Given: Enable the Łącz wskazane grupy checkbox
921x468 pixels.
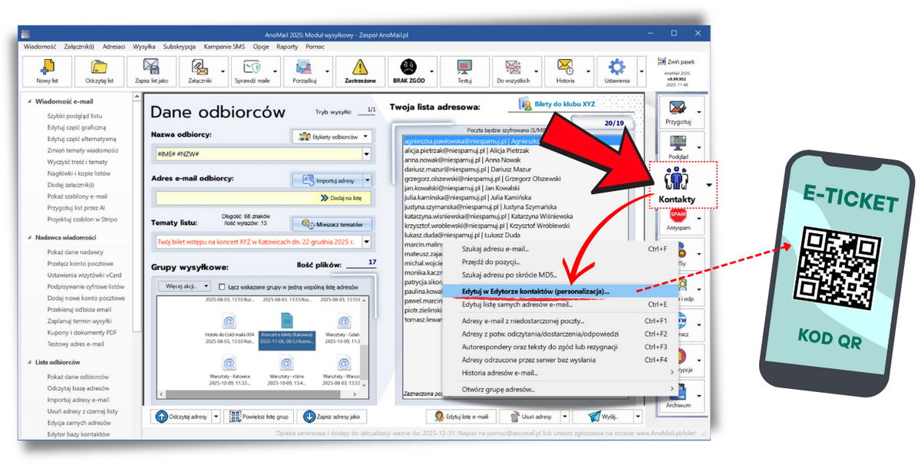Looking at the screenshot, I should point(222,287).
